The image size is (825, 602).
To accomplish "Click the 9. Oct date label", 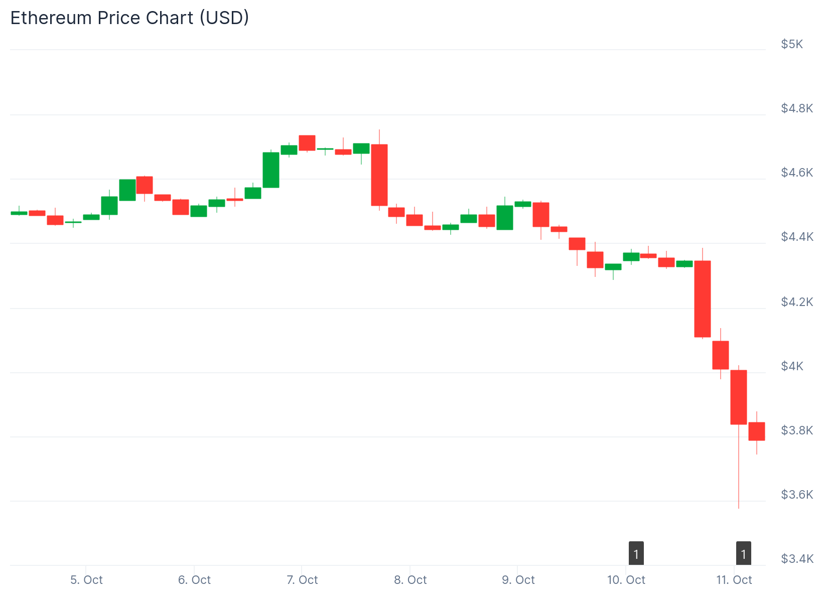I will pyautogui.click(x=518, y=580).
